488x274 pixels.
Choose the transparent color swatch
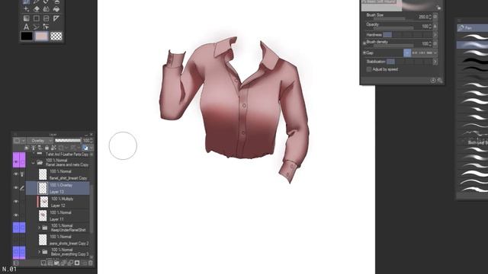point(56,36)
